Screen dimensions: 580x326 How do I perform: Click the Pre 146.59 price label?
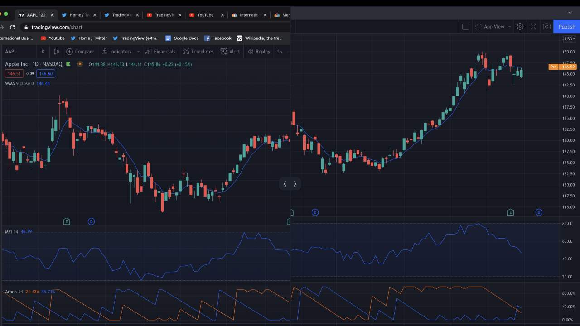click(x=562, y=67)
